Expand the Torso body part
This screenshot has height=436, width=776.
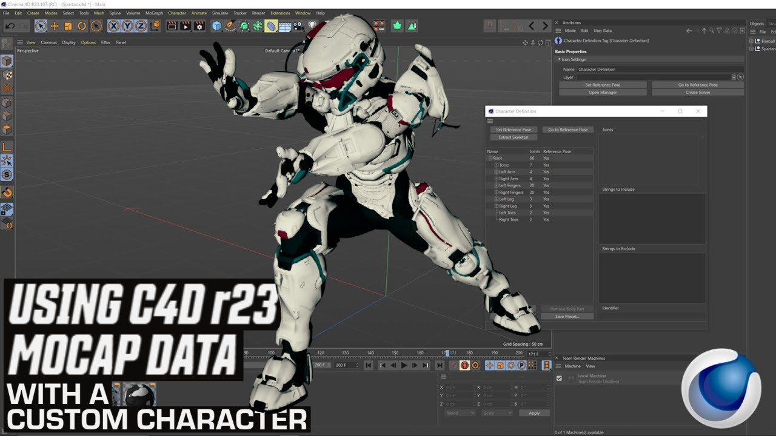point(497,165)
